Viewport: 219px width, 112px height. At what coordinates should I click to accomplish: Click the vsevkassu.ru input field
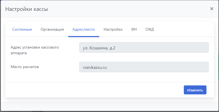[x=144, y=67]
